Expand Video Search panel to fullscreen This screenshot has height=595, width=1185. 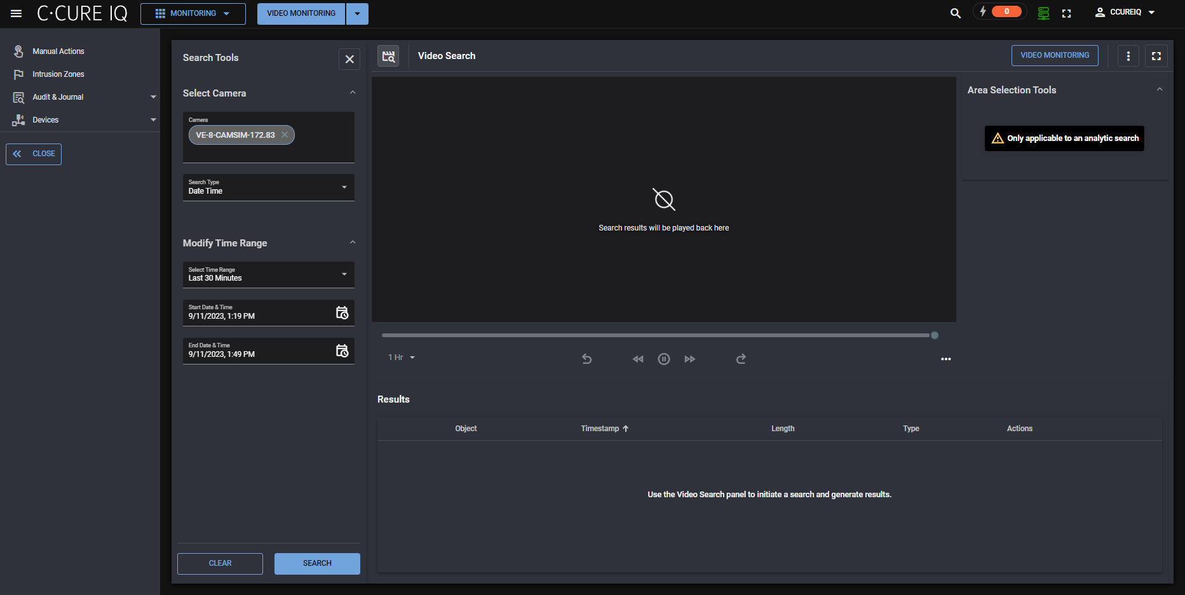pos(1156,56)
